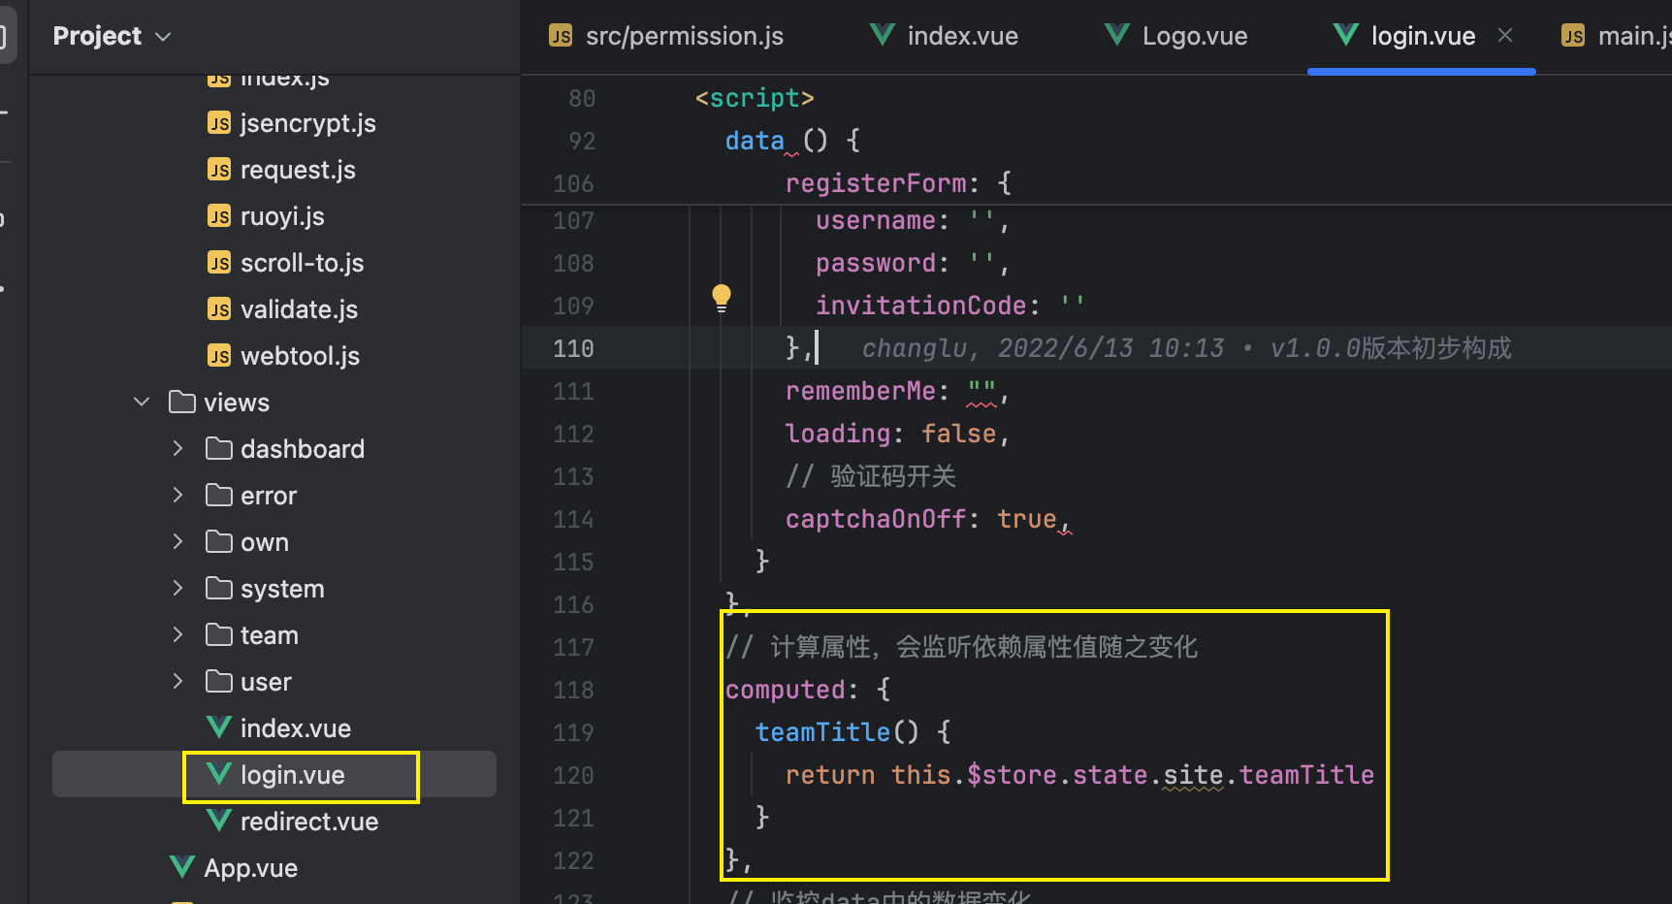Click the sticky header line registerForm

pos(898,183)
